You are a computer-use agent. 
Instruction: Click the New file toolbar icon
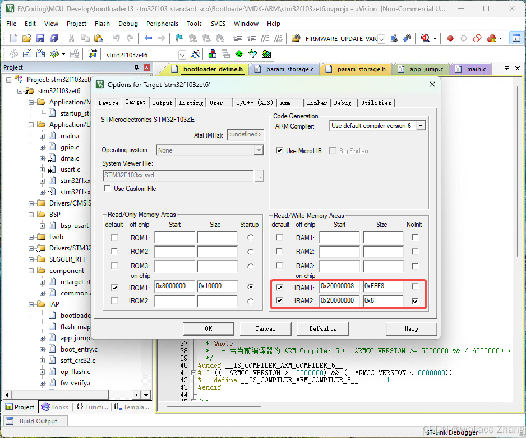(x=13, y=38)
